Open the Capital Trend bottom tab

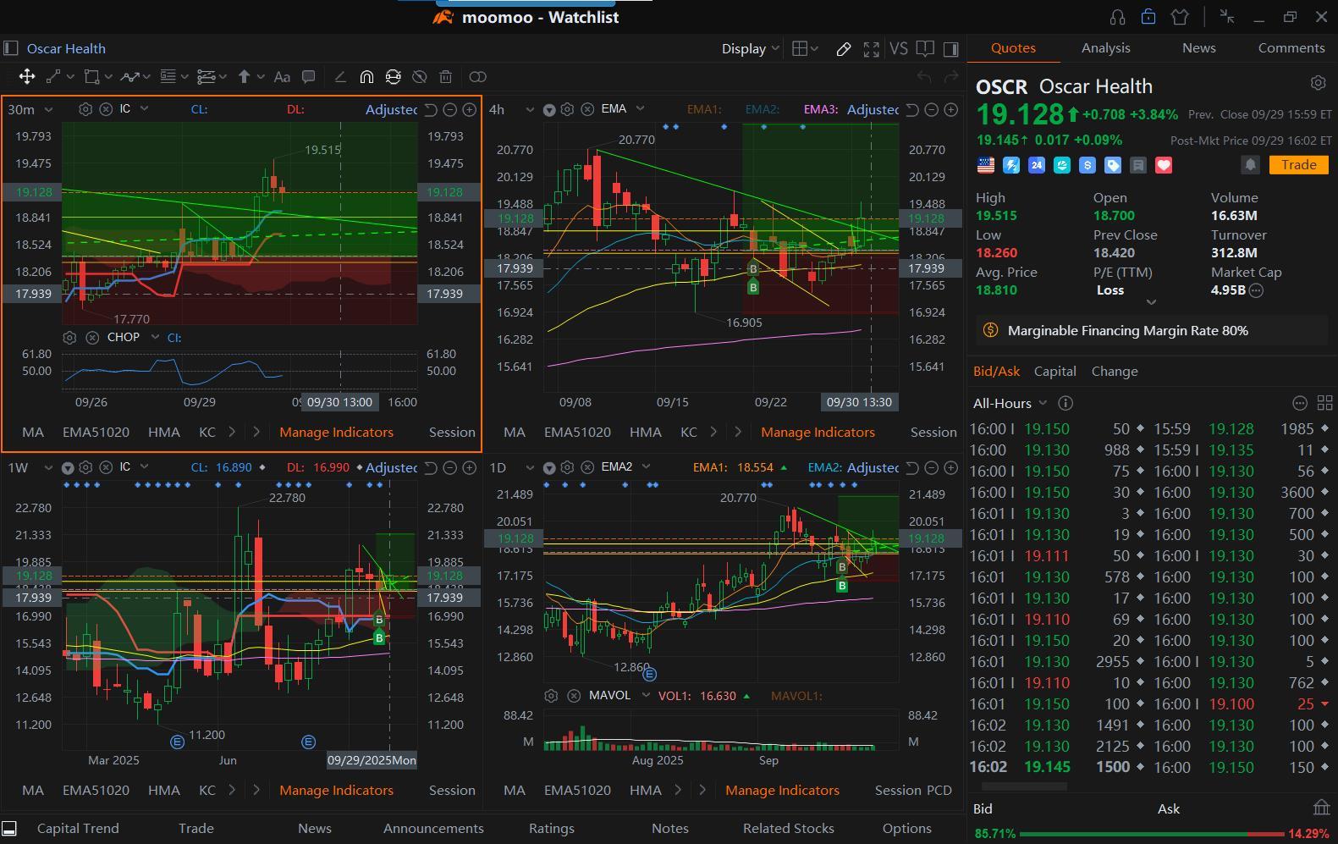78,829
